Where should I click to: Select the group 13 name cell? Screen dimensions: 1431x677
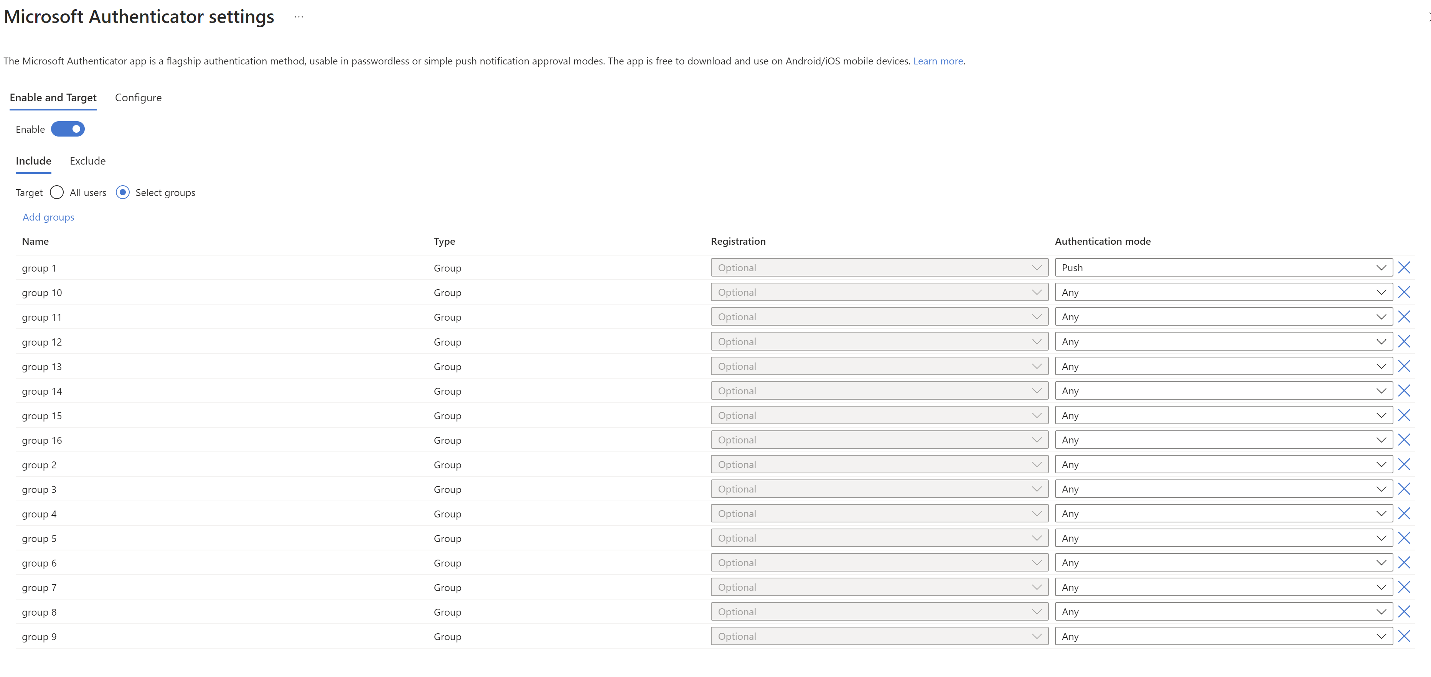(x=42, y=367)
